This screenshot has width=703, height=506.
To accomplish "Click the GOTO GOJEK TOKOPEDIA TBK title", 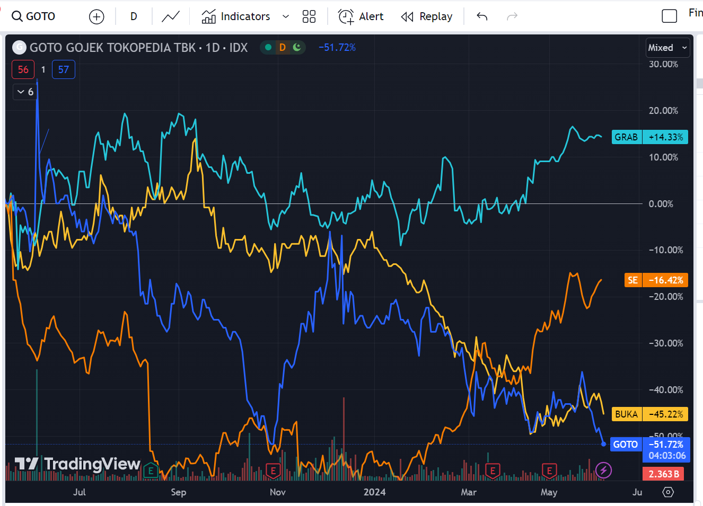I will click(x=112, y=48).
